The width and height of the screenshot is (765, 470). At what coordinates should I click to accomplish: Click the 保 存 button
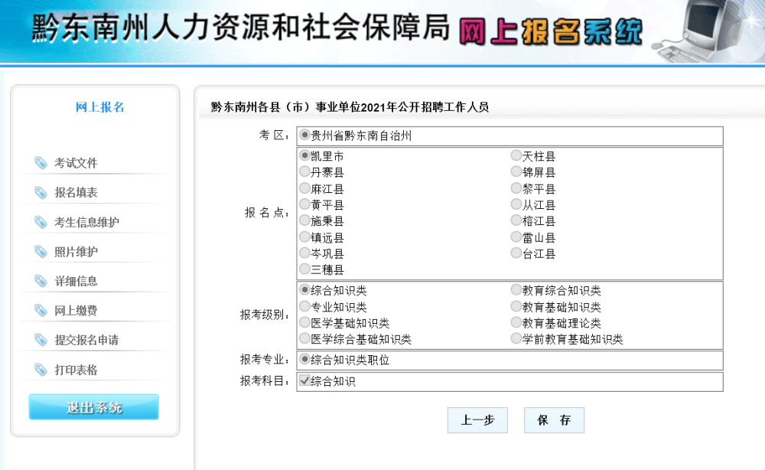tap(554, 420)
